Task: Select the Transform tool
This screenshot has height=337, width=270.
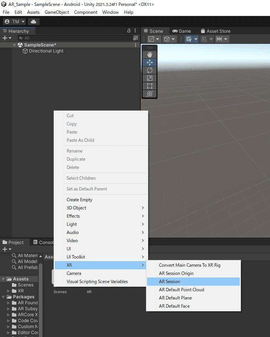Action: coord(149,93)
